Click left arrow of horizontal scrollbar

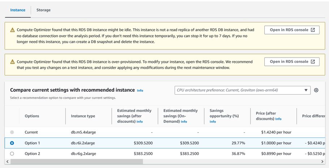8,162
